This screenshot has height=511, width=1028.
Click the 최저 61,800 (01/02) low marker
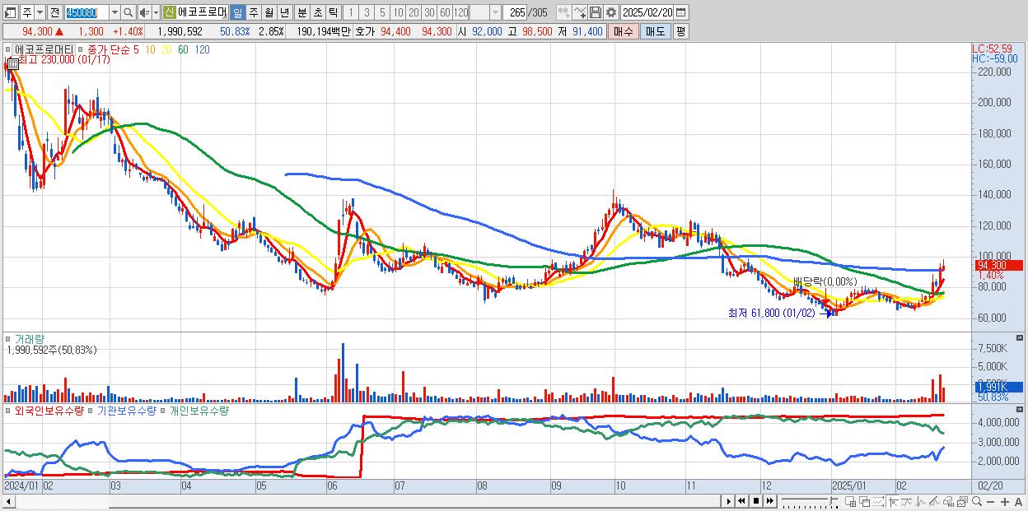(772, 313)
